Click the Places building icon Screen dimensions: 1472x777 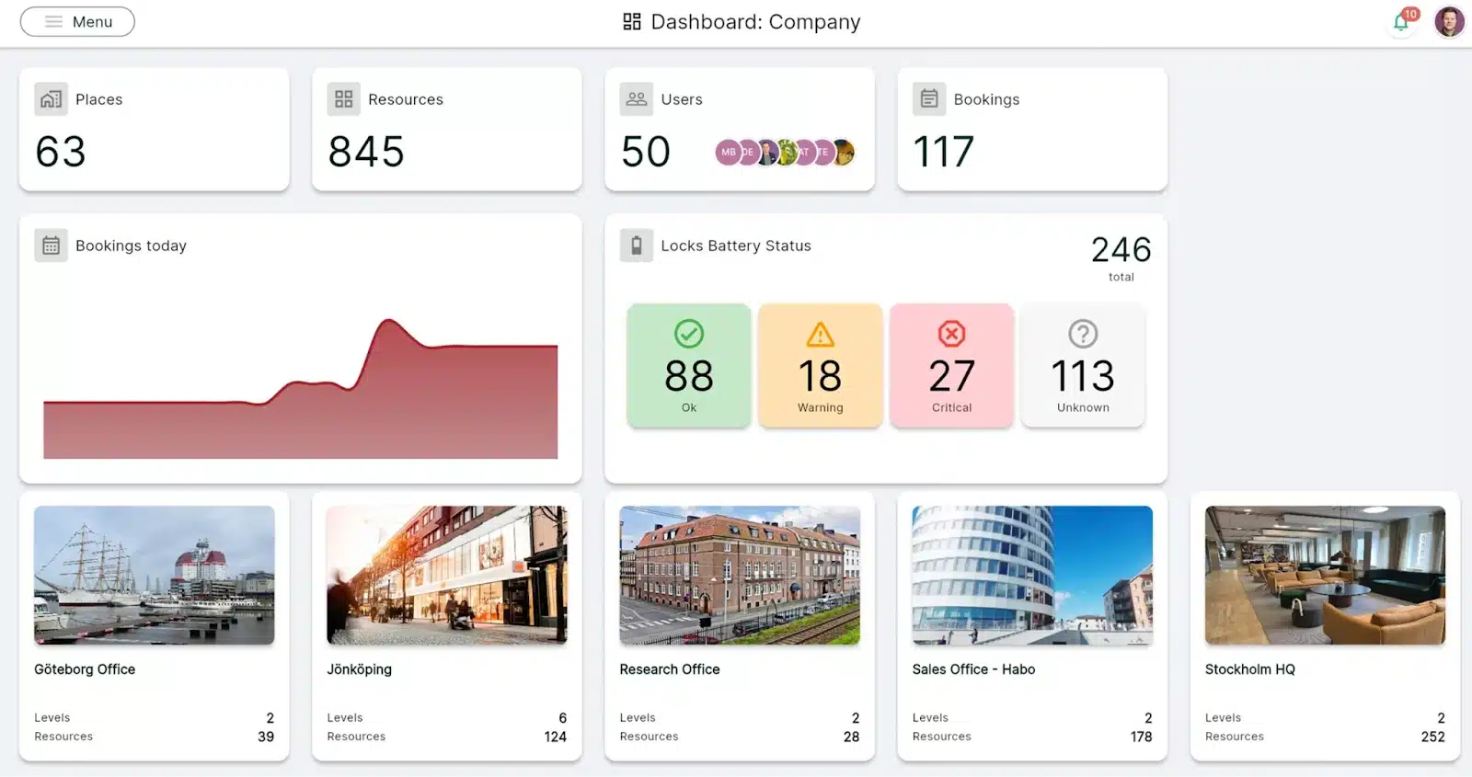tap(51, 99)
